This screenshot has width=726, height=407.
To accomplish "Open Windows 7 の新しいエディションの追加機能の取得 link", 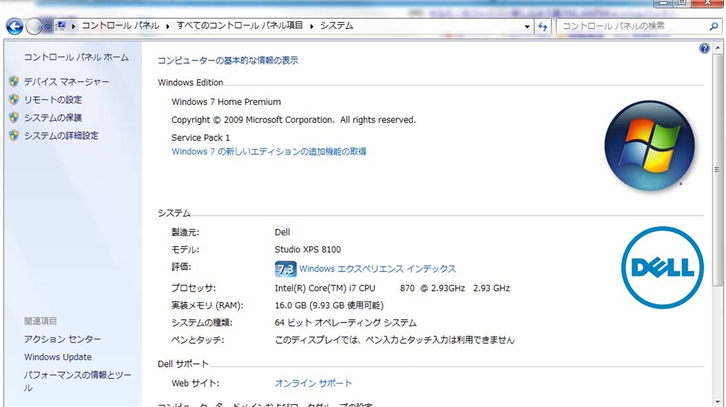I will [269, 152].
